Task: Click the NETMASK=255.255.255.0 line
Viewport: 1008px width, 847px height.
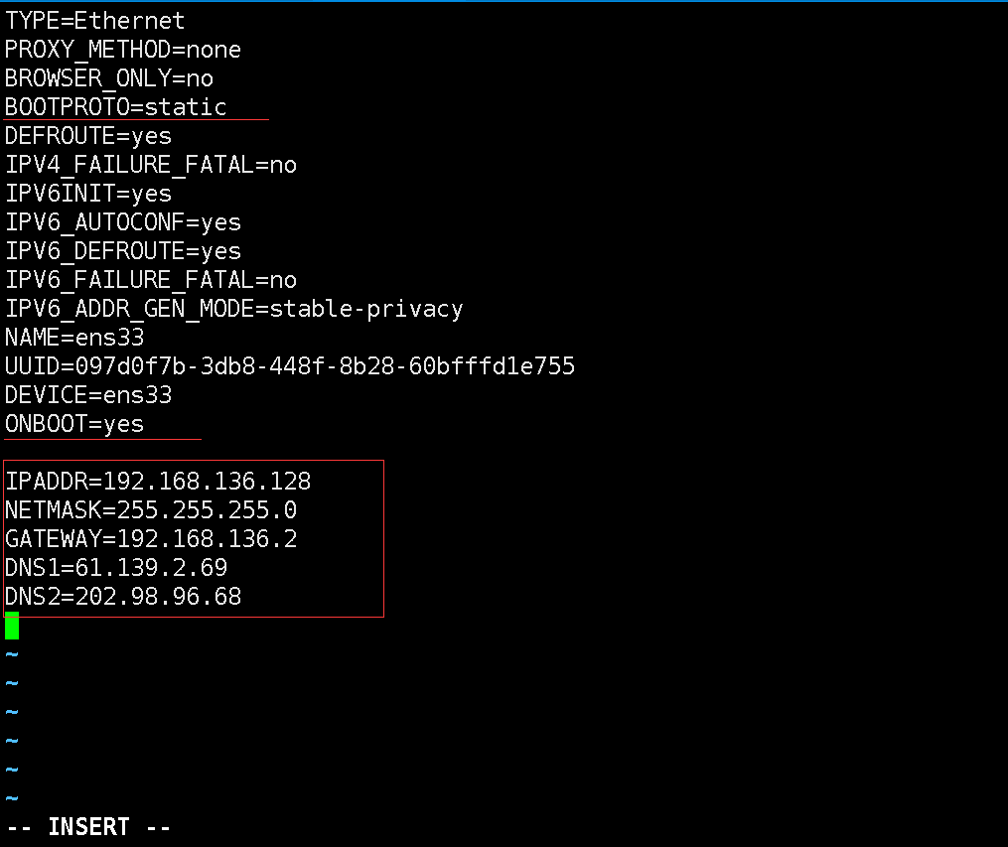Action: click(x=150, y=510)
